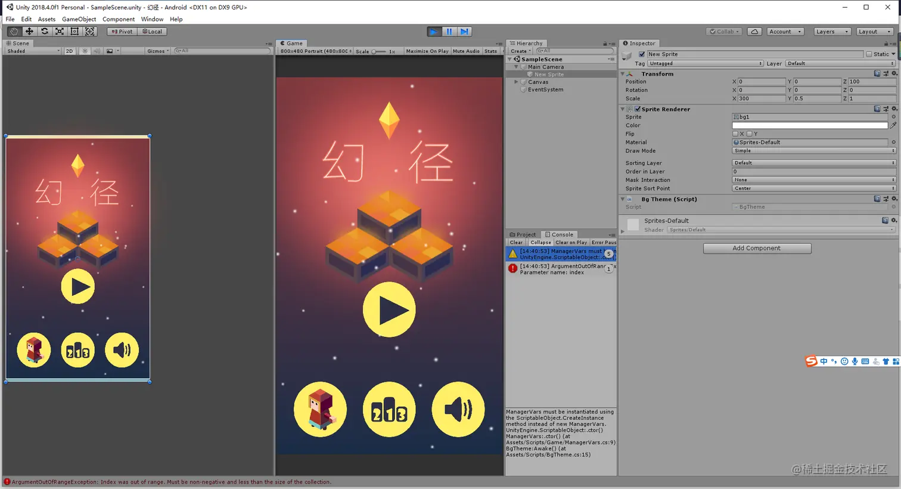Screen dimensions: 901x489
Task: Click the Scene effects image icon
Action: pos(110,51)
